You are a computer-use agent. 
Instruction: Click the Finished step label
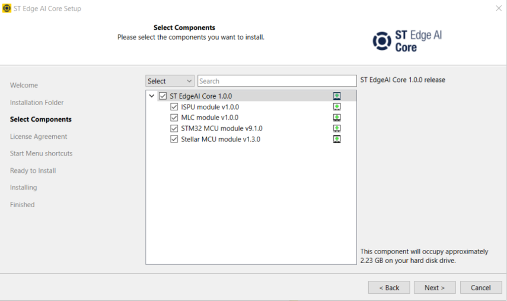(x=23, y=205)
